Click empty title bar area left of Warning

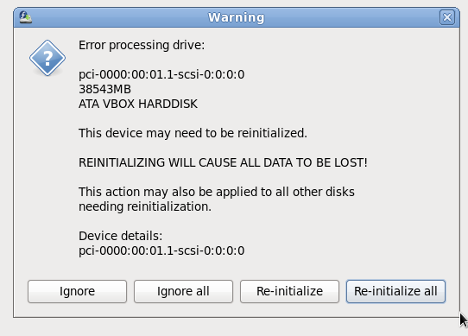[x=119, y=17]
